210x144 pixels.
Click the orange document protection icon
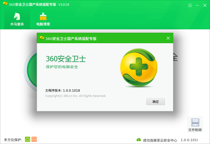pyautogui.click(x=34, y=139)
